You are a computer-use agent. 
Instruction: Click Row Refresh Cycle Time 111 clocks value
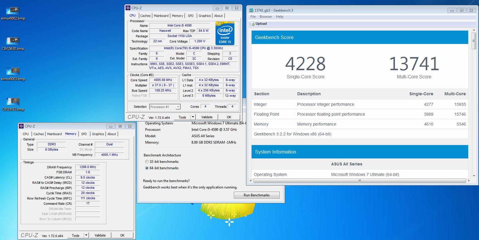pyautogui.click(x=88, y=198)
